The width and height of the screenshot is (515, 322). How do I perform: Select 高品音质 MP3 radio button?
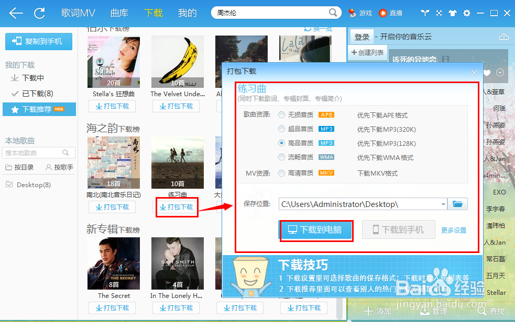click(281, 143)
